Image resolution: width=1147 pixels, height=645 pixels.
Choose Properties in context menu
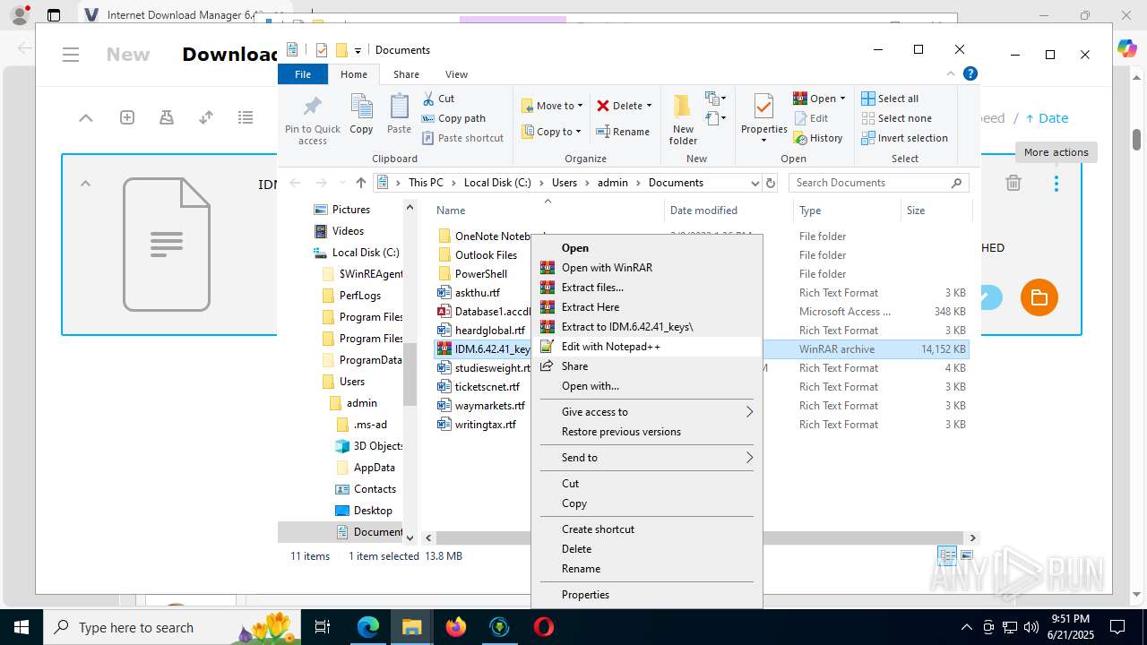[647, 595]
